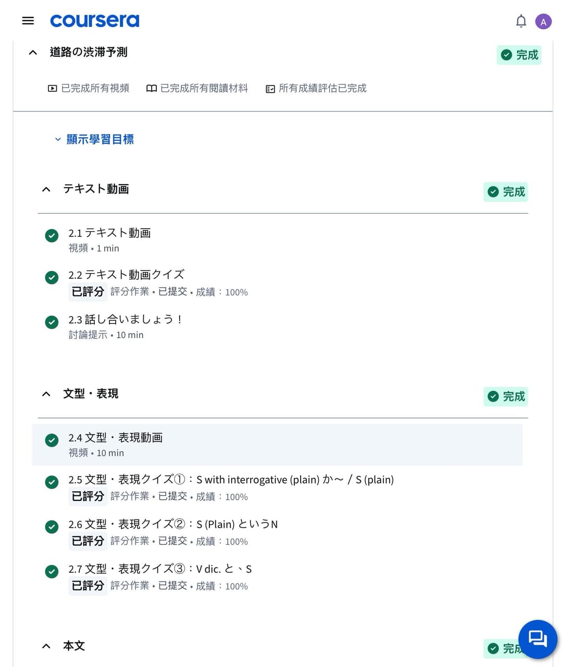Collapse the 道路の渋滞予測 section
The width and height of the screenshot is (566, 667).
coord(32,52)
